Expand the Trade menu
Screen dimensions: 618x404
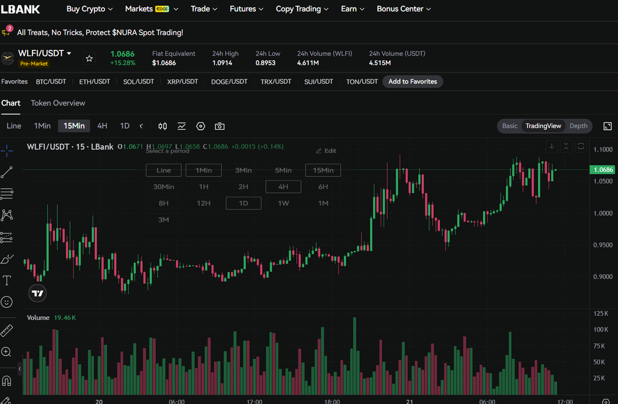tap(204, 9)
